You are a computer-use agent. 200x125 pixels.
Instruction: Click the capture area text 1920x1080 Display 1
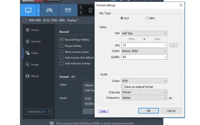53,20
